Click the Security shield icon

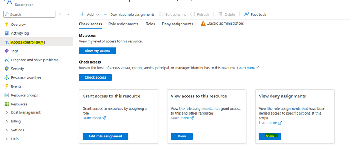coord(6,69)
